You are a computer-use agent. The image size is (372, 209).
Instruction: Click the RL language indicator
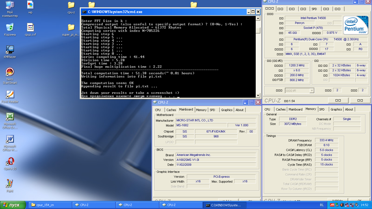pyautogui.click(x=322, y=205)
